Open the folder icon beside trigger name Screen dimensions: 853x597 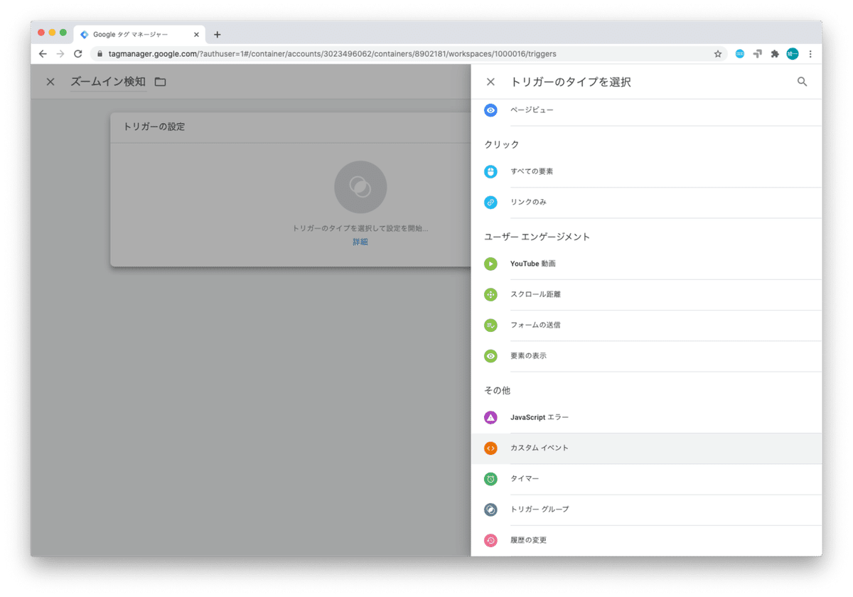pyautogui.click(x=161, y=82)
